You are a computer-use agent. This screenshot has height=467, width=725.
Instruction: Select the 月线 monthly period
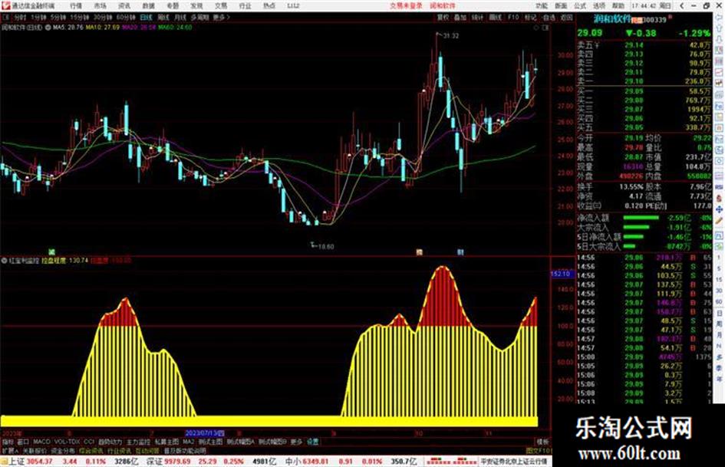pos(180,17)
